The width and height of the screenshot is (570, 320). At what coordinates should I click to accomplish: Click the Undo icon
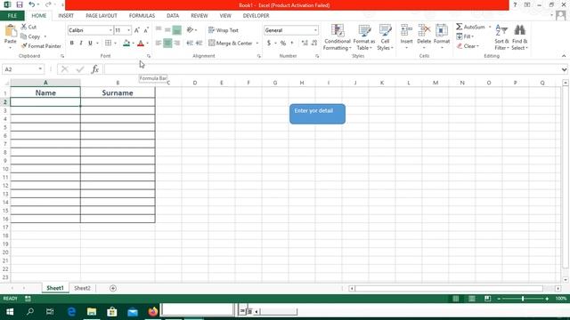[32, 4]
